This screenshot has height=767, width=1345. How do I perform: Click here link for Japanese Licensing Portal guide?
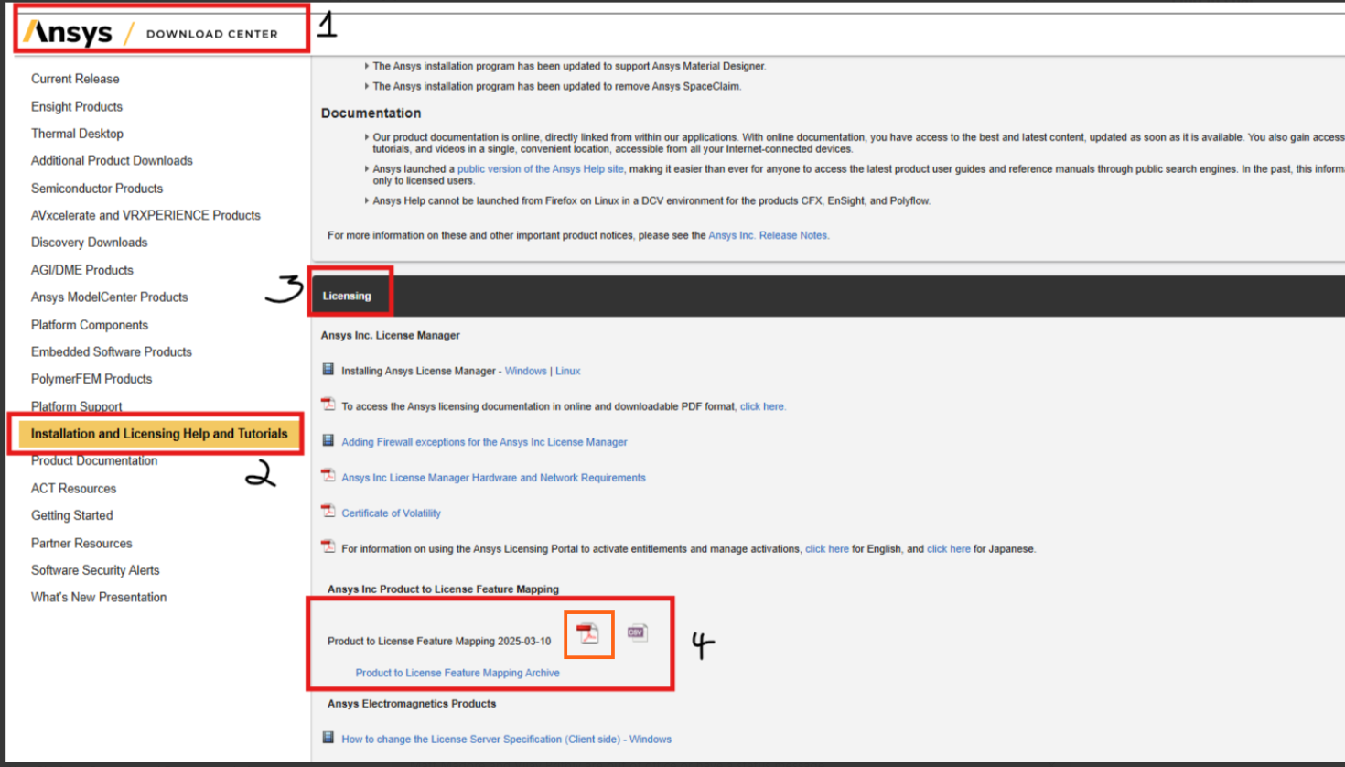[949, 549]
